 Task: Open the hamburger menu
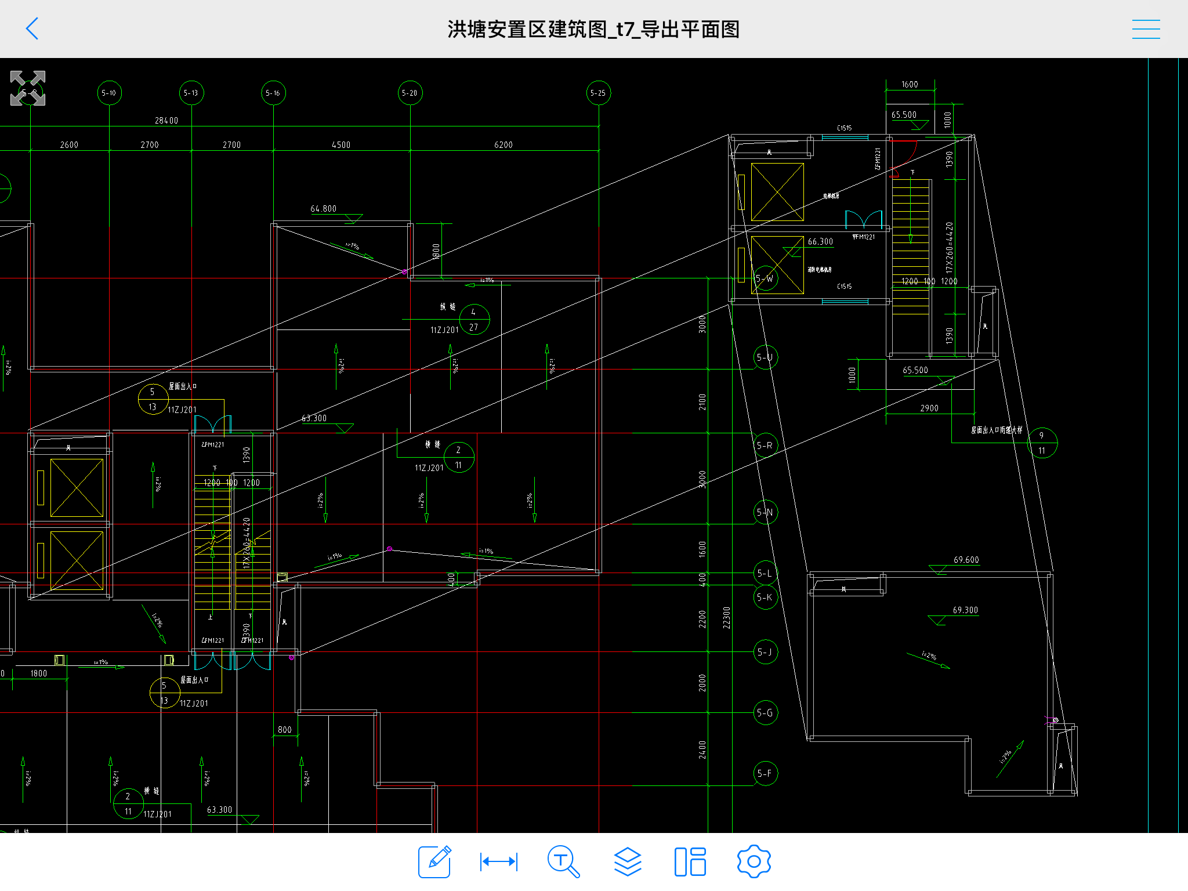point(1146,29)
